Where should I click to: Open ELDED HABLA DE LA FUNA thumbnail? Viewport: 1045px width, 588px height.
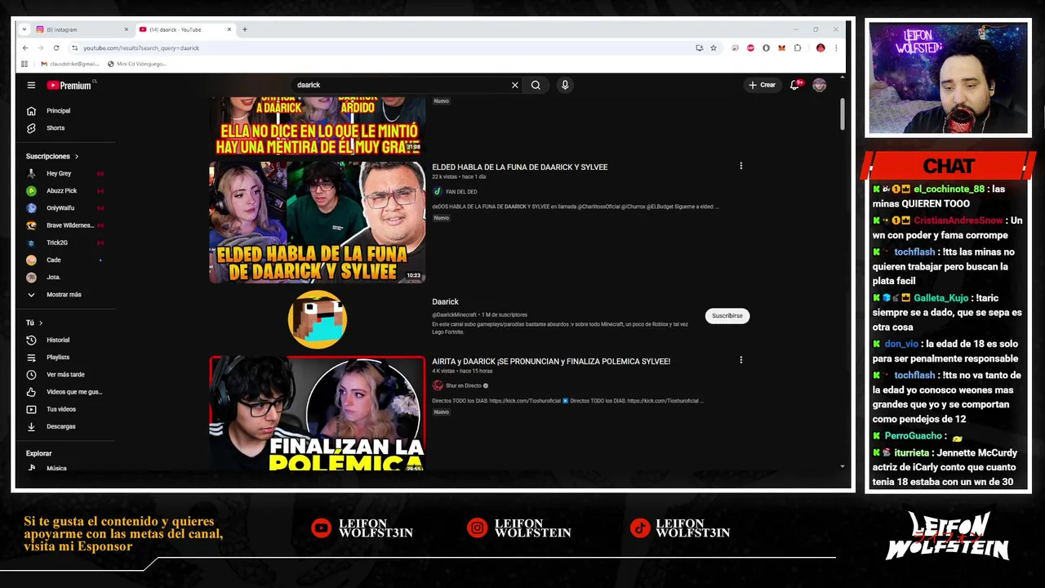click(x=317, y=222)
